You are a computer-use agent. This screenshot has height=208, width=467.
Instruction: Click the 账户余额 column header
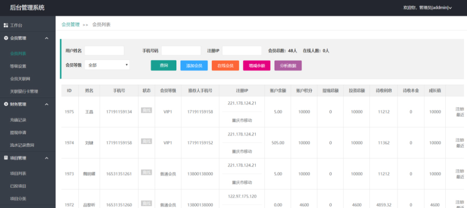[278, 91]
